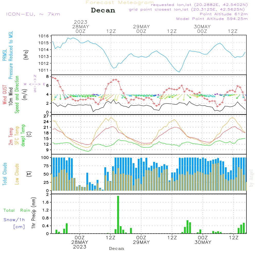
Task: Click the '(C)' temperature unit label
Action: (x=29, y=134)
